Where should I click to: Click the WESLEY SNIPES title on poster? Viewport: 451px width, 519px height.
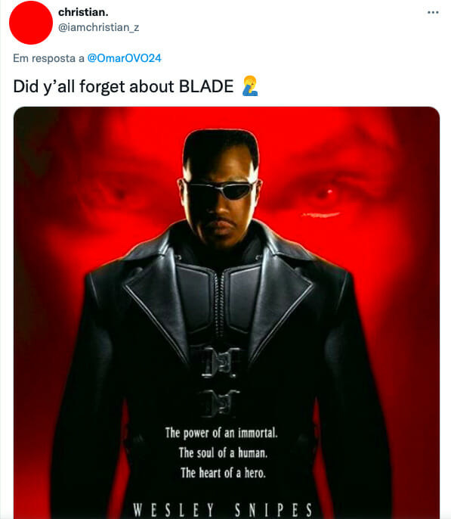click(x=223, y=510)
